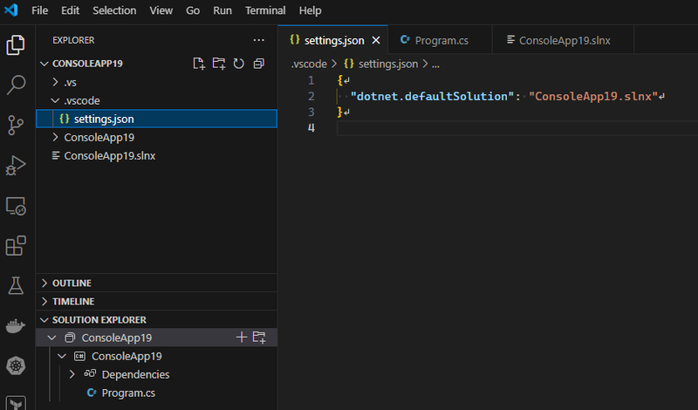Expand the OUTLINE section
The width and height of the screenshot is (698, 410).
click(x=44, y=284)
